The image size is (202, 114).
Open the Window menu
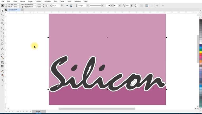[x=77, y=1]
